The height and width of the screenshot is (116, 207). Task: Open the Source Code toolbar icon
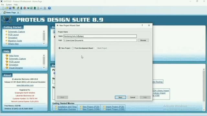click(x=41, y=8)
